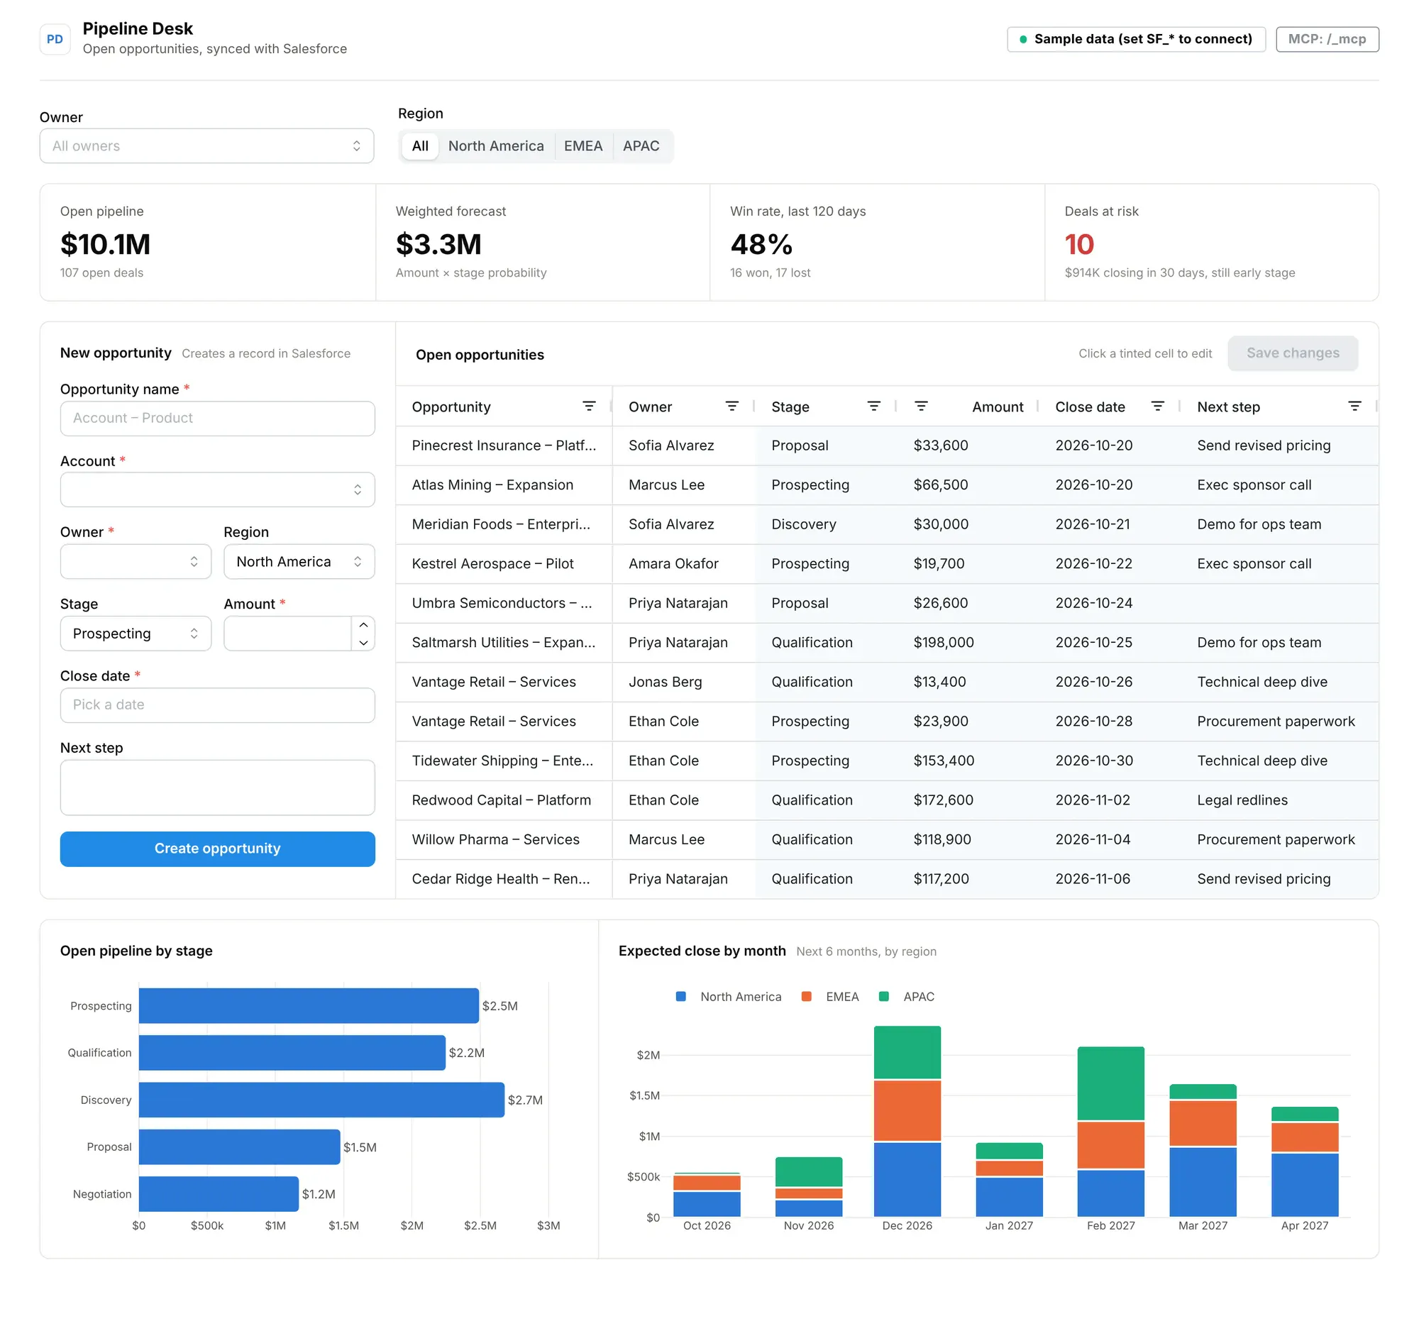Open the Stage column filter icon
The height and width of the screenshot is (1326, 1419).
click(873, 407)
